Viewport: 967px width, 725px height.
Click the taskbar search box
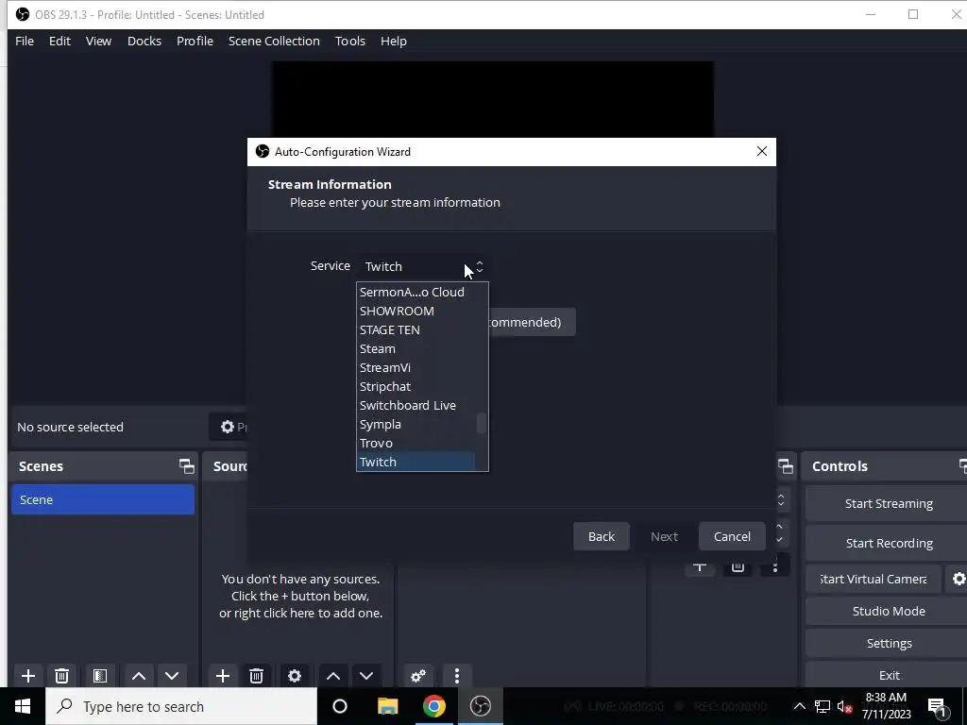(x=181, y=706)
